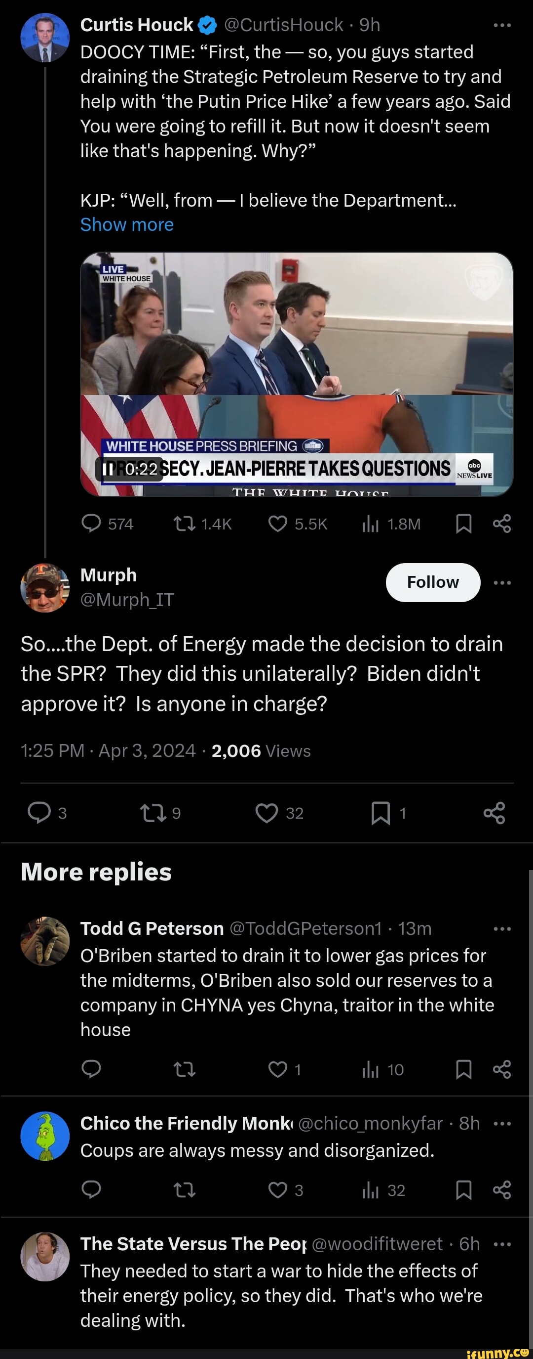Pause the press briefing video
The height and width of the screenshot is (1359, 533).
pos(108,469)
